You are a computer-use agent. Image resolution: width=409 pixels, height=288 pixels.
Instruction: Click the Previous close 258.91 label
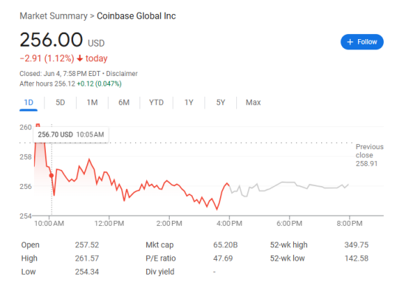pyautogui.click(x=369, y=155)
